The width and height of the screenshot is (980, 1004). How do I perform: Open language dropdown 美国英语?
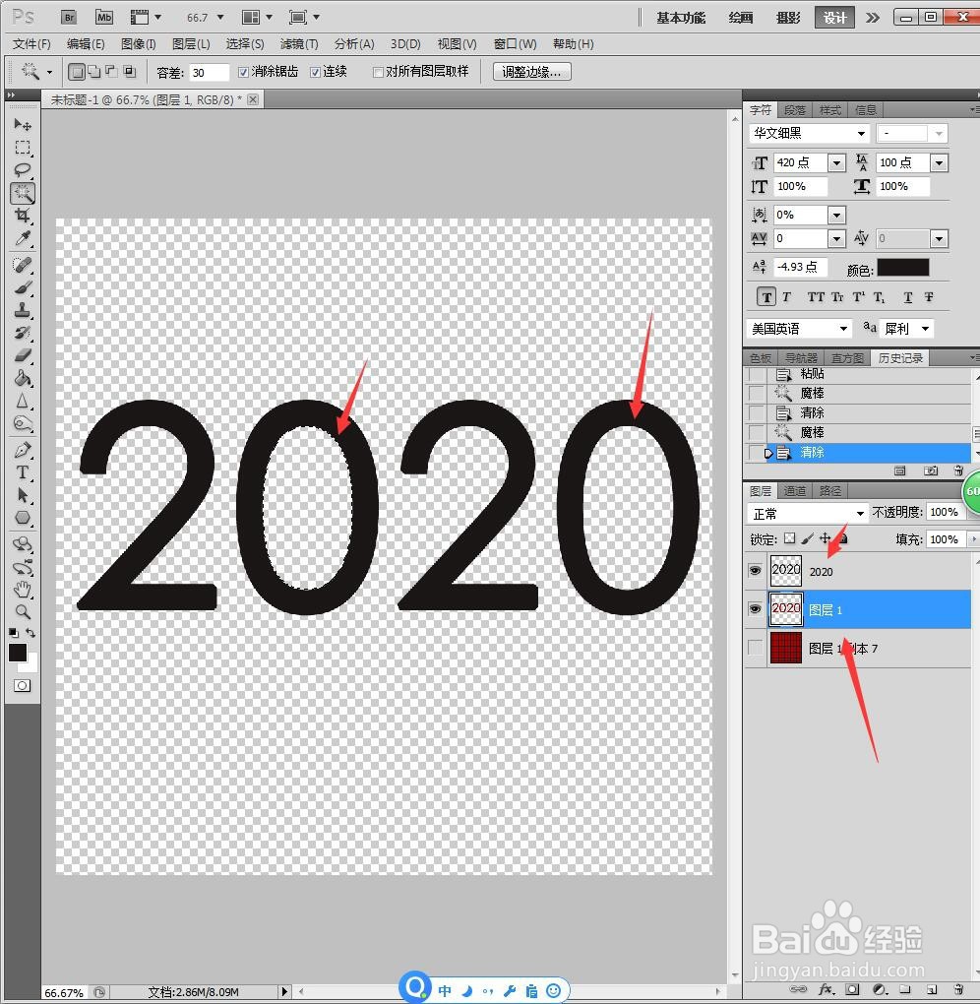[x=843, y=329]
